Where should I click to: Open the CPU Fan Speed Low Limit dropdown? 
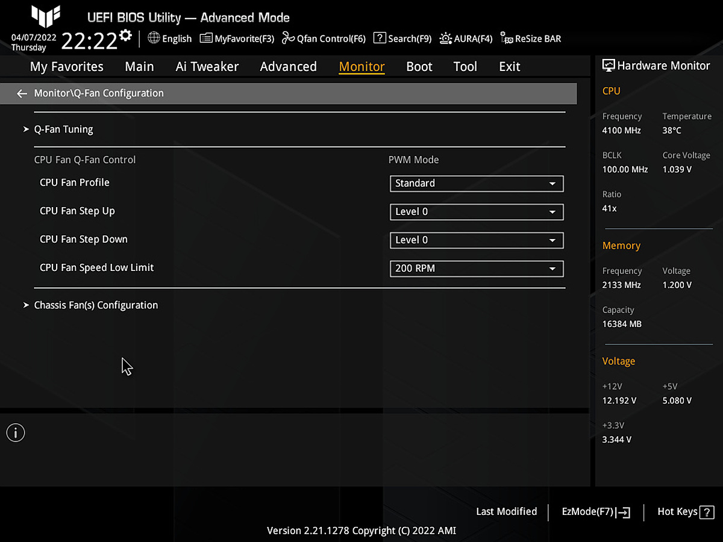477,268
